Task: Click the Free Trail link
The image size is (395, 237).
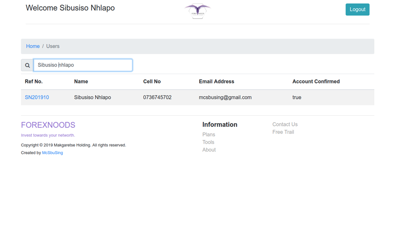Action: (x=283, y=132)
